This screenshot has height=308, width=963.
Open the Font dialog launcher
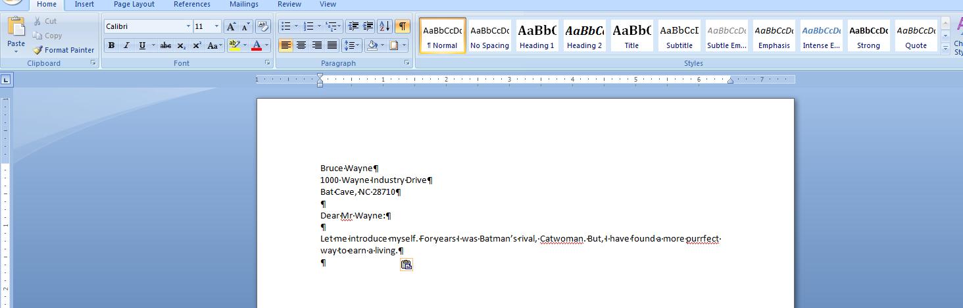click(268, 63)
